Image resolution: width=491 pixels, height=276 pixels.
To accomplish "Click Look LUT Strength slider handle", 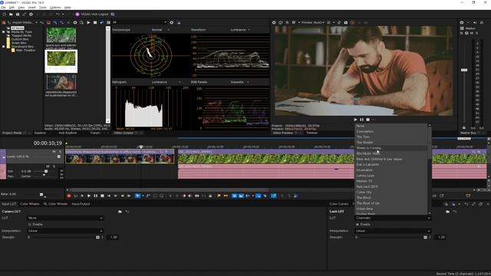I will 425,238.
